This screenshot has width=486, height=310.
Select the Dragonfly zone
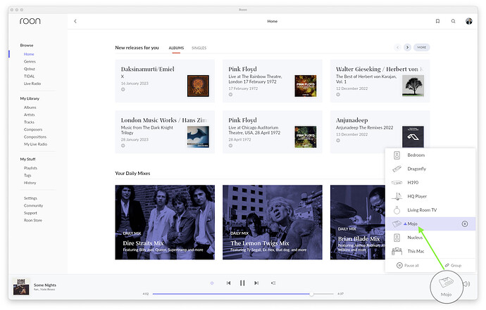click(x=430, y=169)
